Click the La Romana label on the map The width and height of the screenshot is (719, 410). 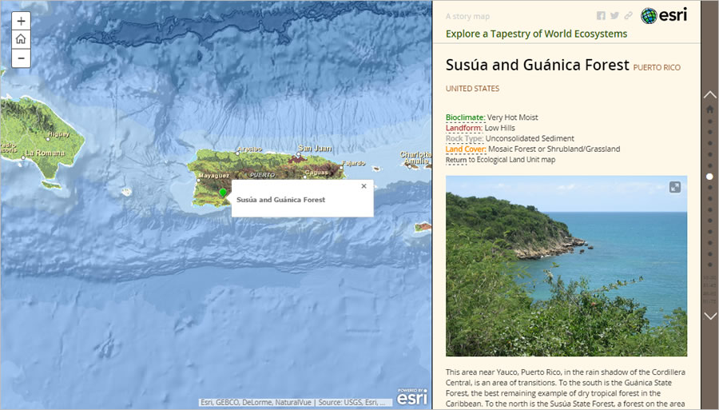point(45,153)
